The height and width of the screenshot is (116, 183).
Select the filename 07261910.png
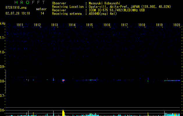pyautogui.click(x=16, y=8)
